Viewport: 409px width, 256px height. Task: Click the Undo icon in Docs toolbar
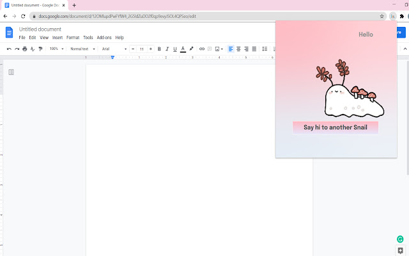pyautogui.click(x=9, y=49)
